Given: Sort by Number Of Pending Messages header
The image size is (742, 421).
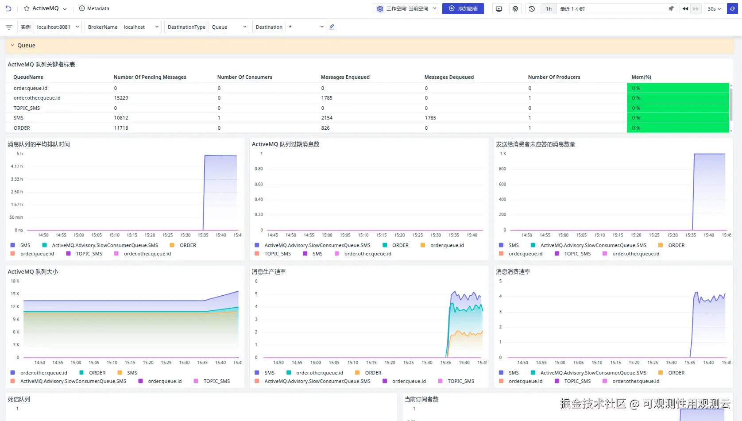Looking at the screenshot, I should [x=150, y=77].
